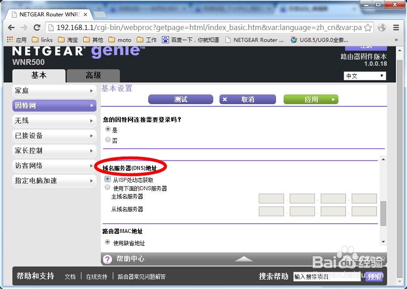
Task: Enable 从ISP处动态获取 option
Action: pyautogui.click(x=108, y=179)
